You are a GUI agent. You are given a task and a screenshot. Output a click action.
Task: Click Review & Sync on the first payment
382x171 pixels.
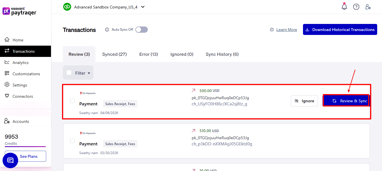(346, 101)
